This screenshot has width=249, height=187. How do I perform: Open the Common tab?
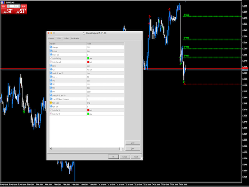click(x=51, y=39)
